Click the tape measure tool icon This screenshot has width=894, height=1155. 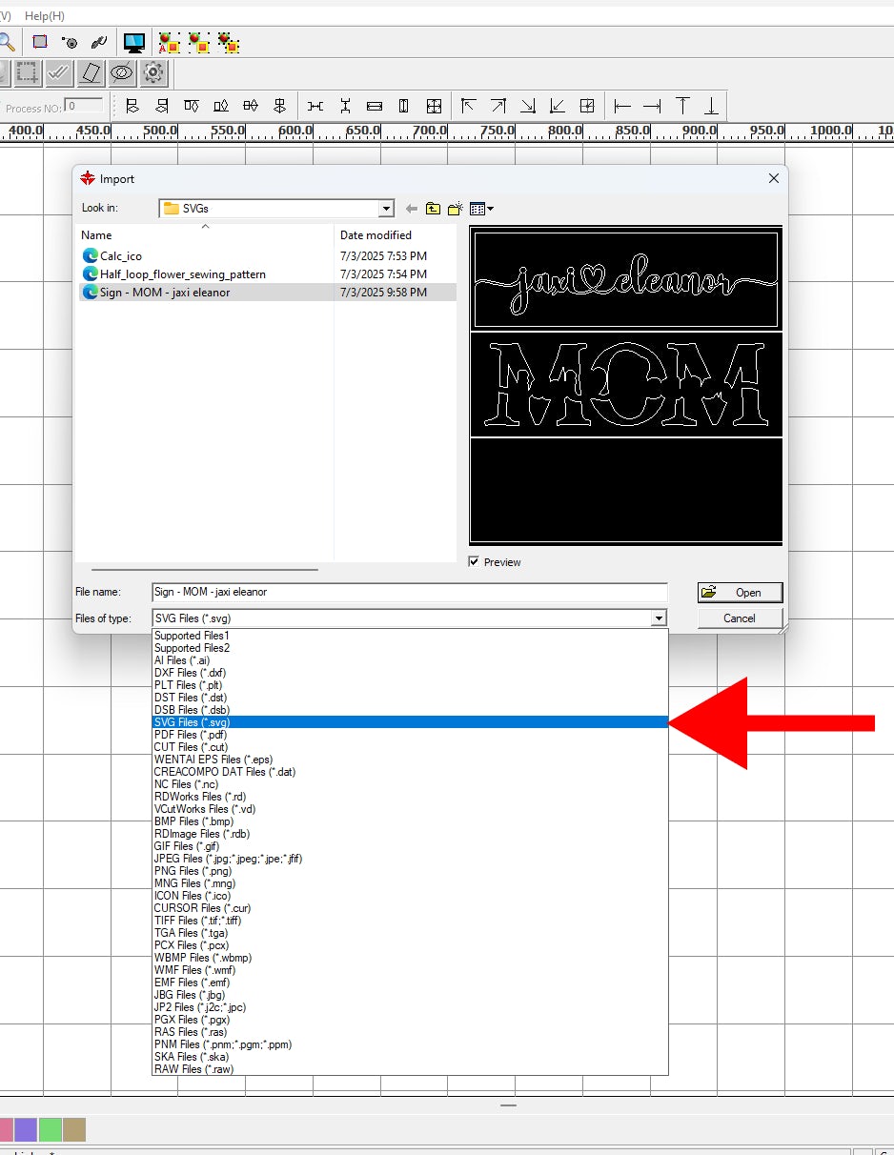[x=69, y=42]
